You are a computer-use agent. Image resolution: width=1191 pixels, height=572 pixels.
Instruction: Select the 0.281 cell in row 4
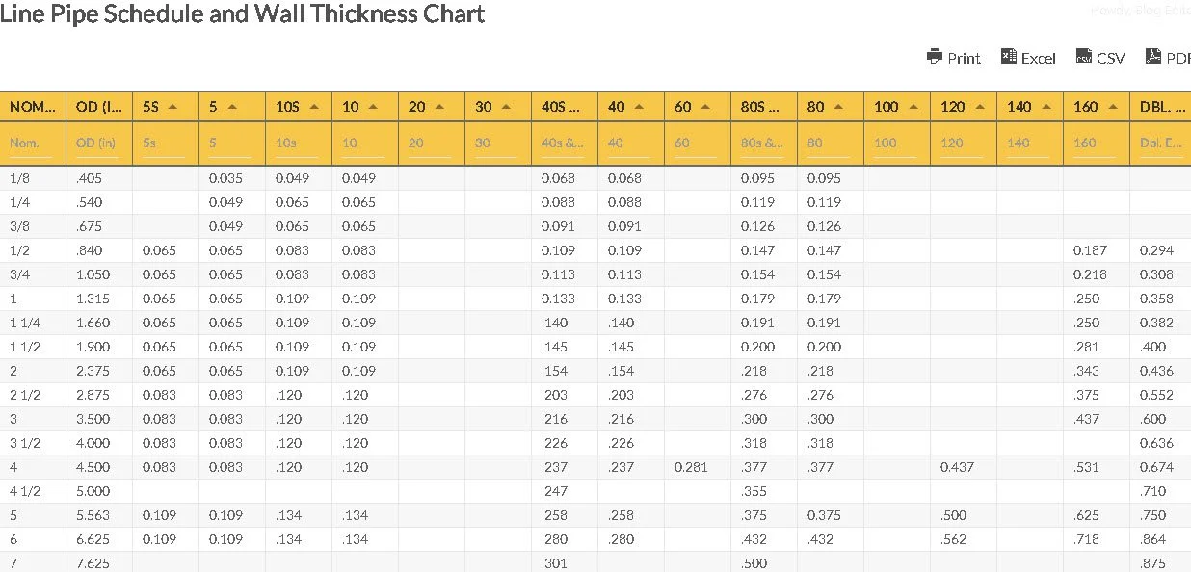tap(690, 467)
